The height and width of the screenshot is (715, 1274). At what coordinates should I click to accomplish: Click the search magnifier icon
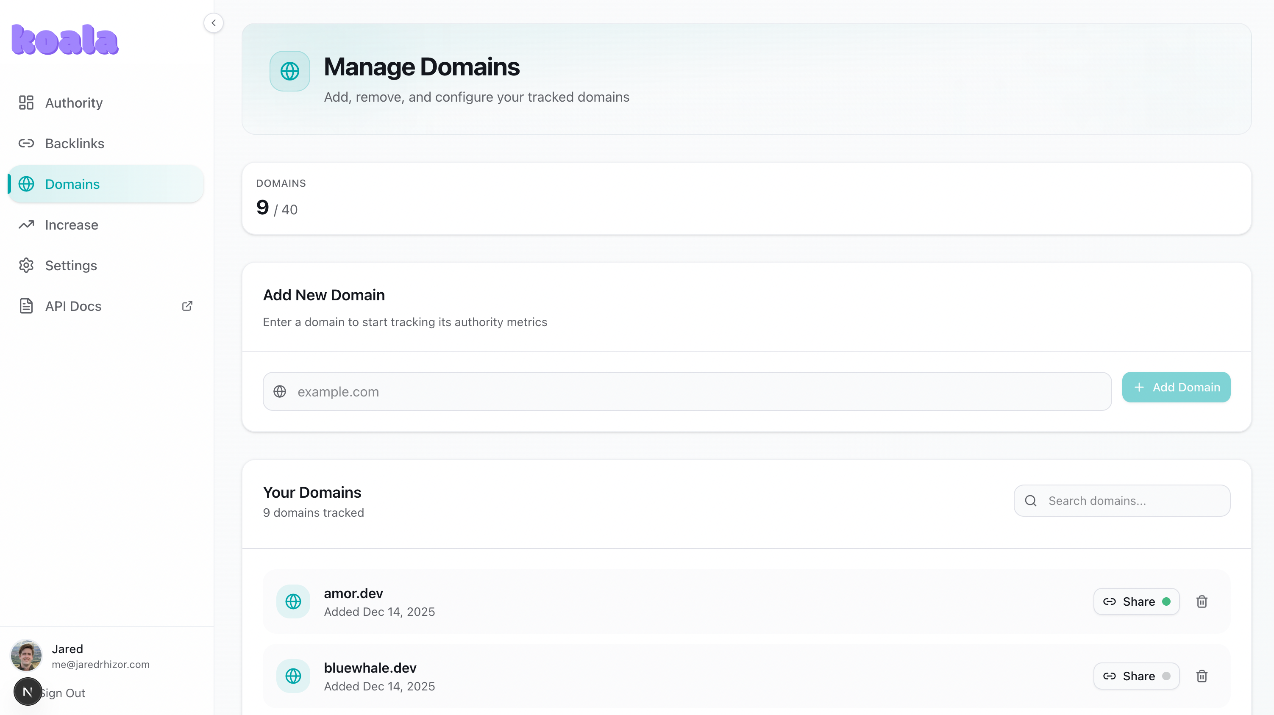pos(1031,501)
